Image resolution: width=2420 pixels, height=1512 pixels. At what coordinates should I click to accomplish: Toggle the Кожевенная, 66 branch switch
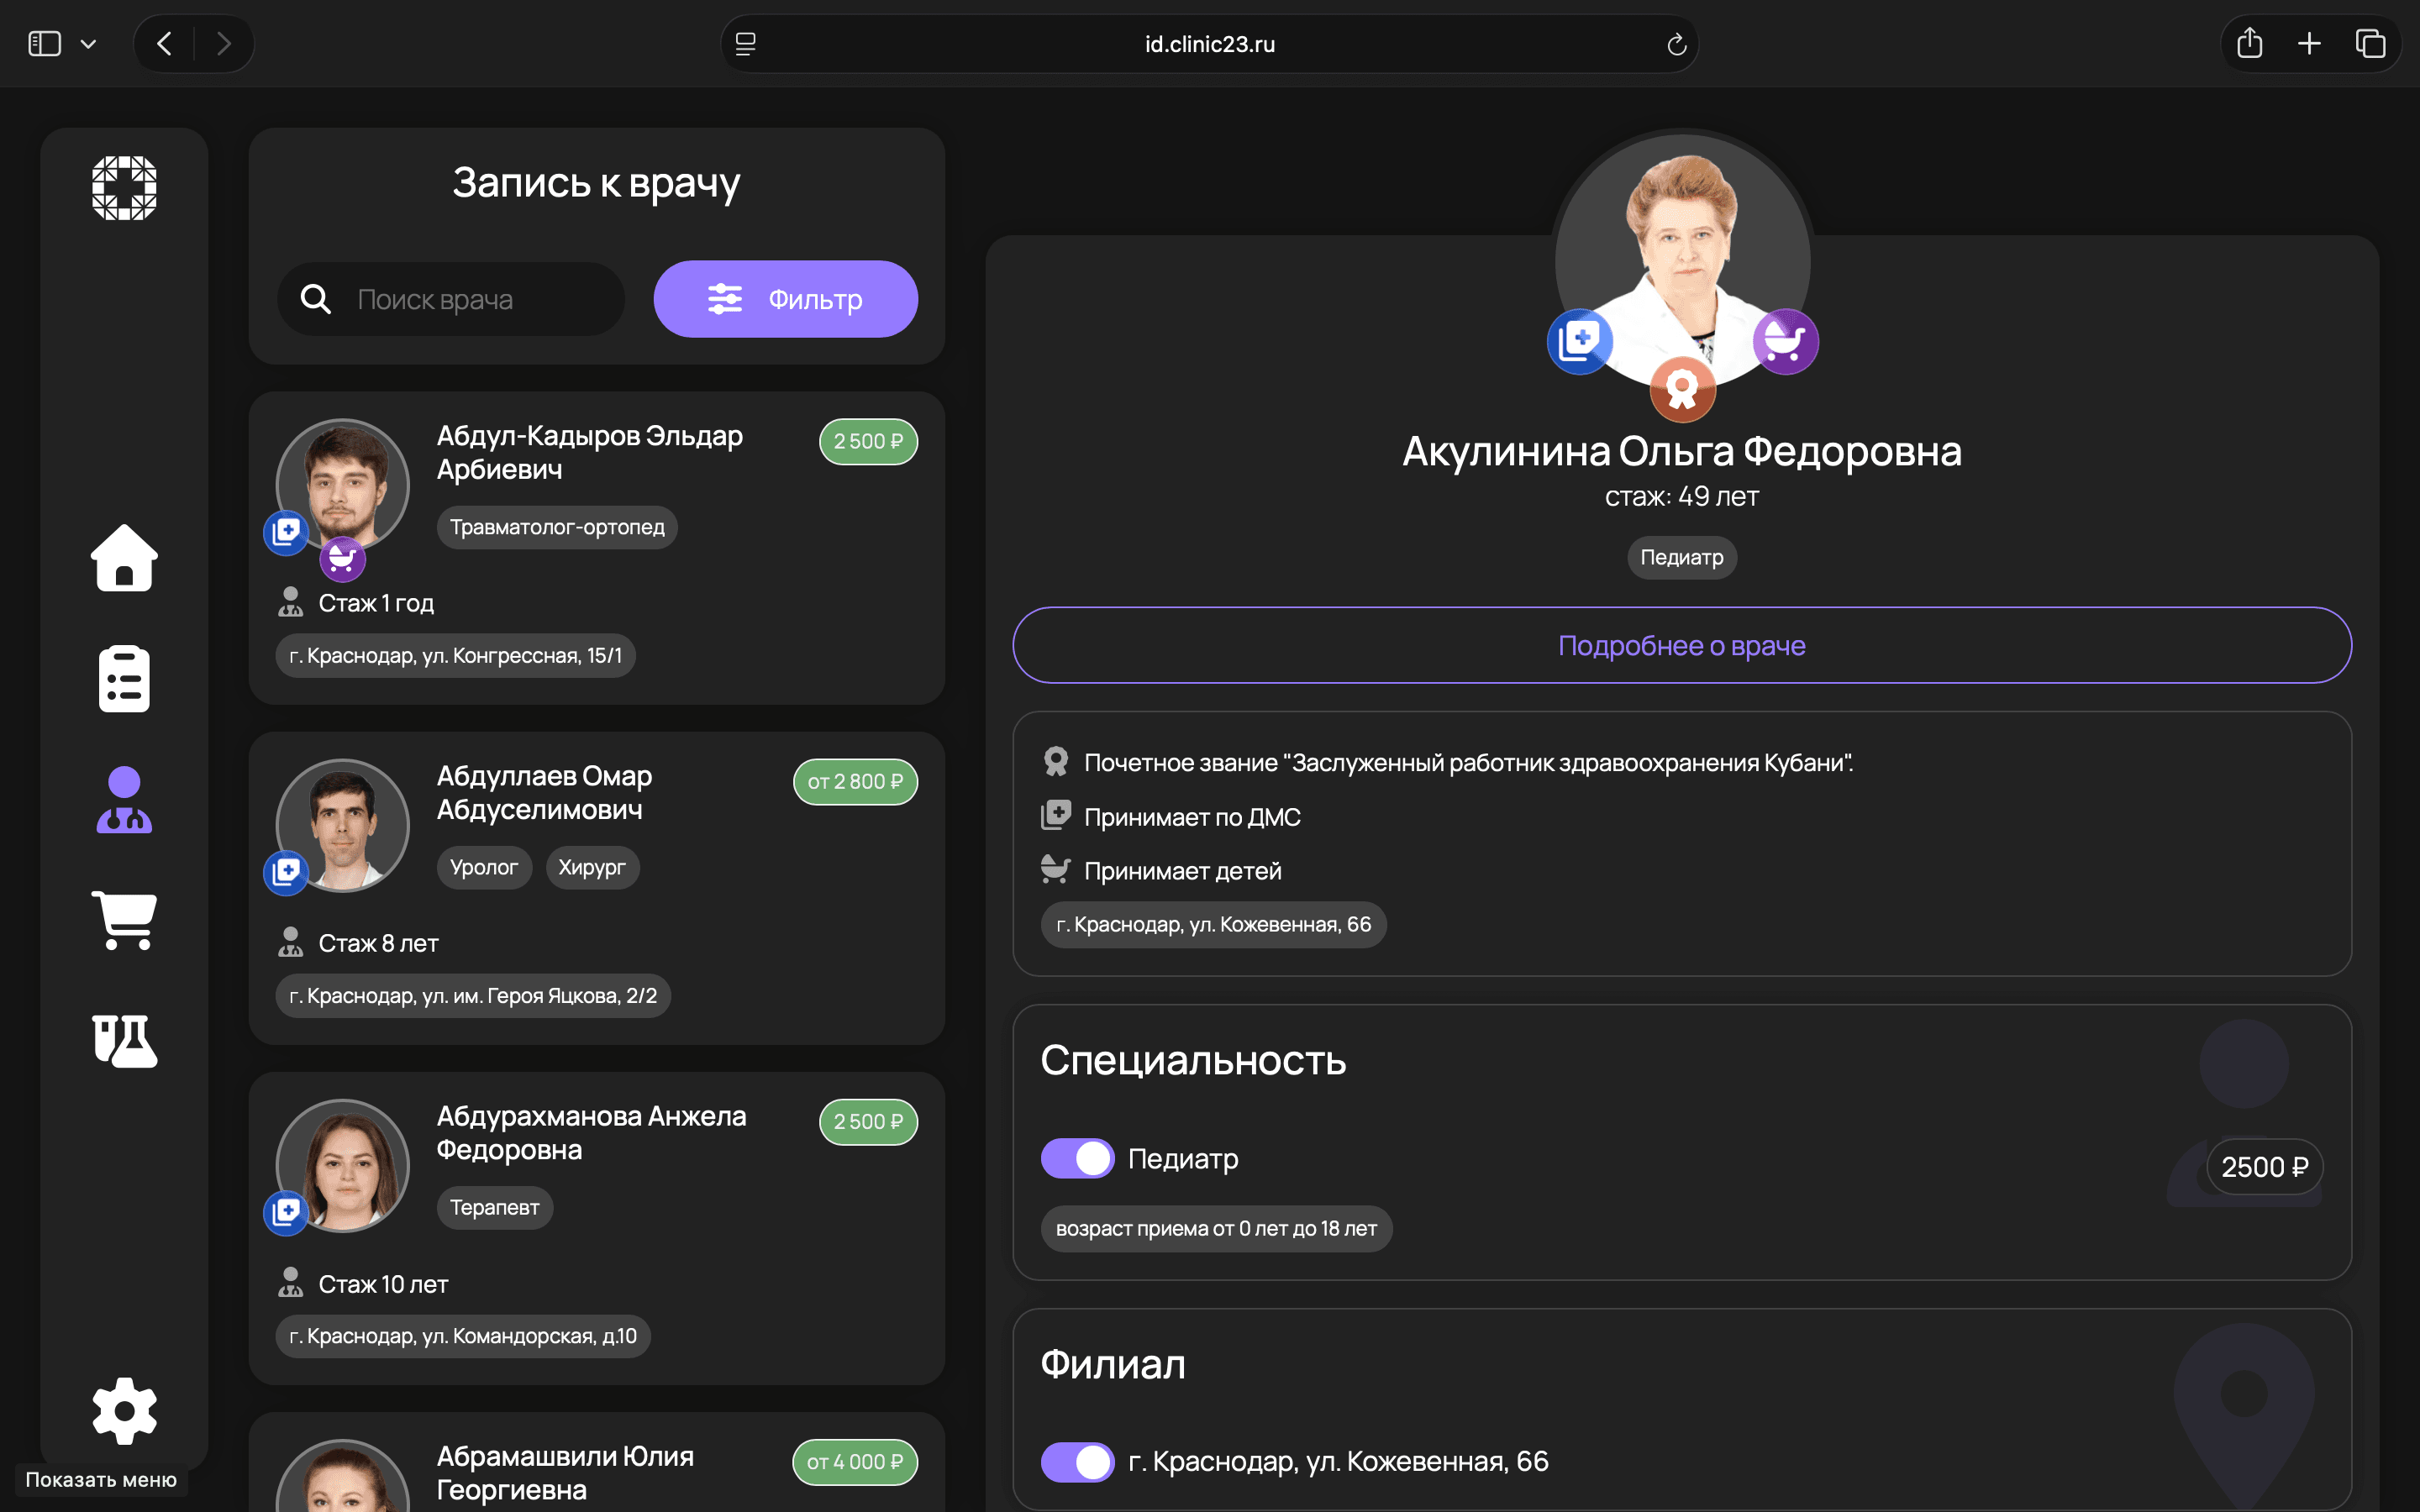coord(1077,1461)
